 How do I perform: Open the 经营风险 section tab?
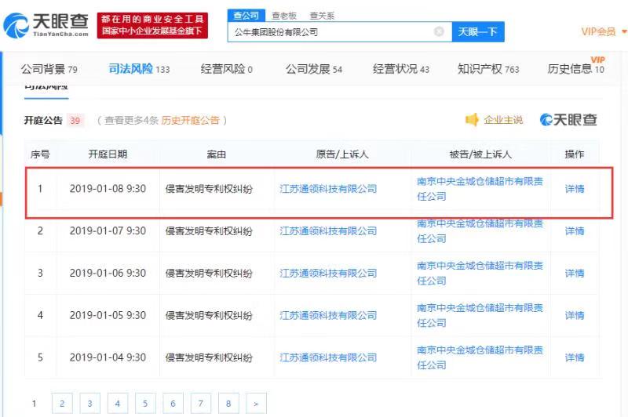click(x=227, y=69)
